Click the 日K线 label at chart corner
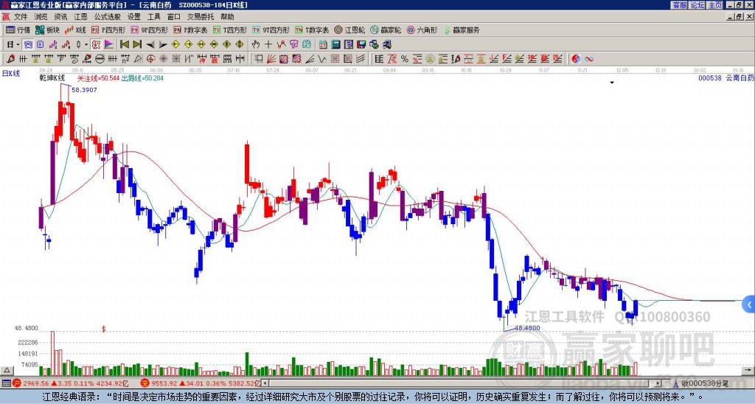Screen dimensions: 755x404 pos(11,74)
